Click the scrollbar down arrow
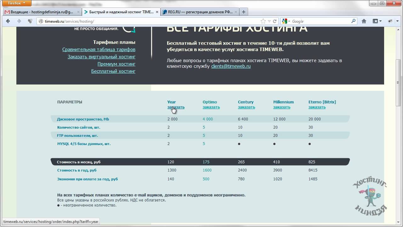This screenshot has width=403, height=227. coord(399,222)
